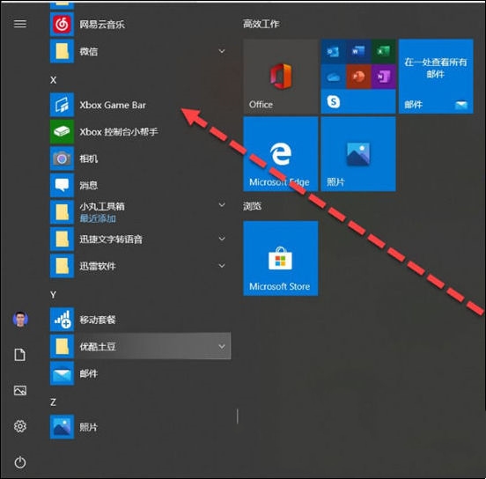This screenshot has width=486, height=479.
Task: Click the app list scrollbar thumb
Action: pos(238,416)
